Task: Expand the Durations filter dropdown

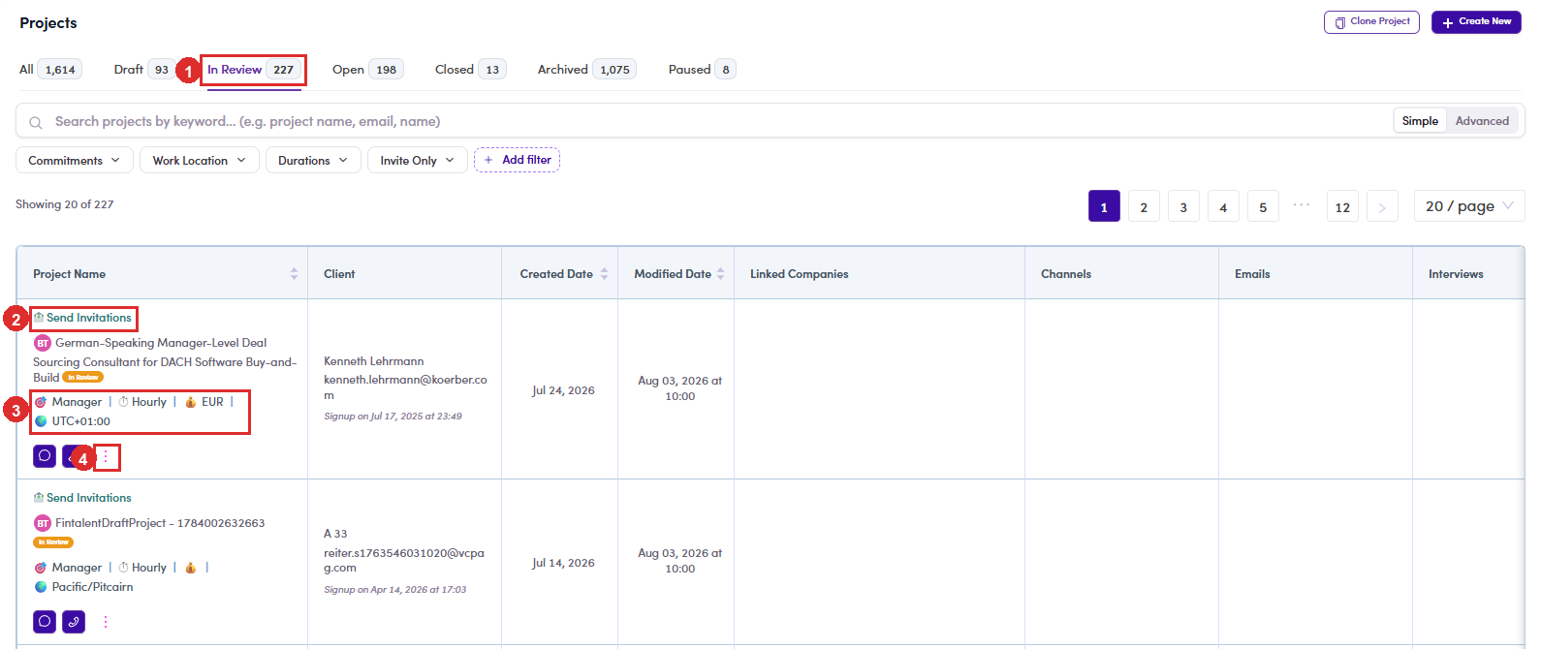Action: (313, 161)
